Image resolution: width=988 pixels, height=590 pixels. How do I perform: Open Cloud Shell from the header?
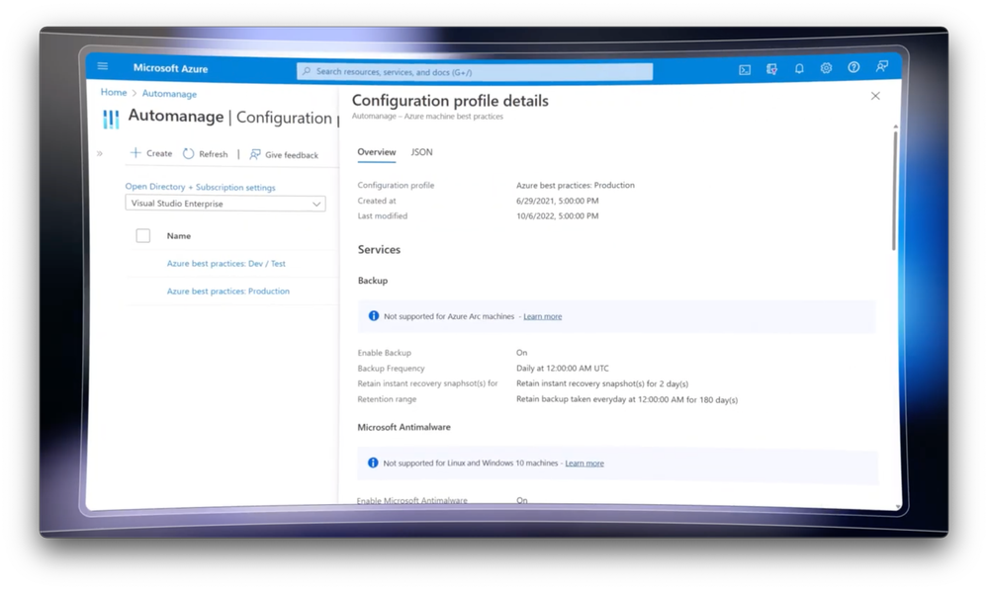[745, 70]
